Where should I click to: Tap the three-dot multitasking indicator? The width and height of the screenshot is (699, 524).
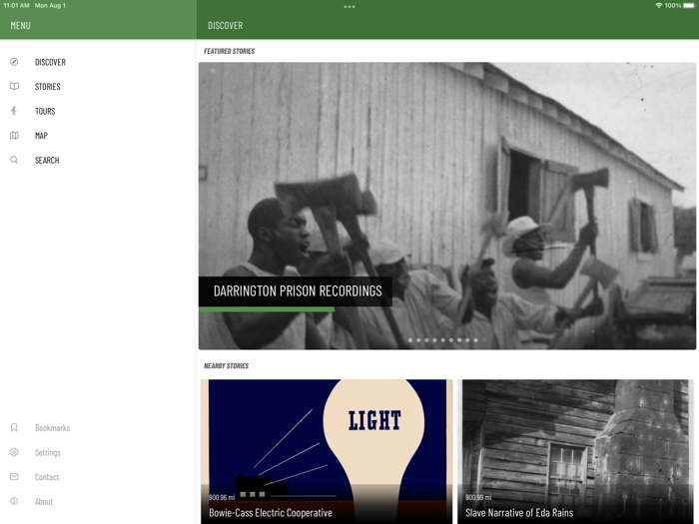pos(349,7)
